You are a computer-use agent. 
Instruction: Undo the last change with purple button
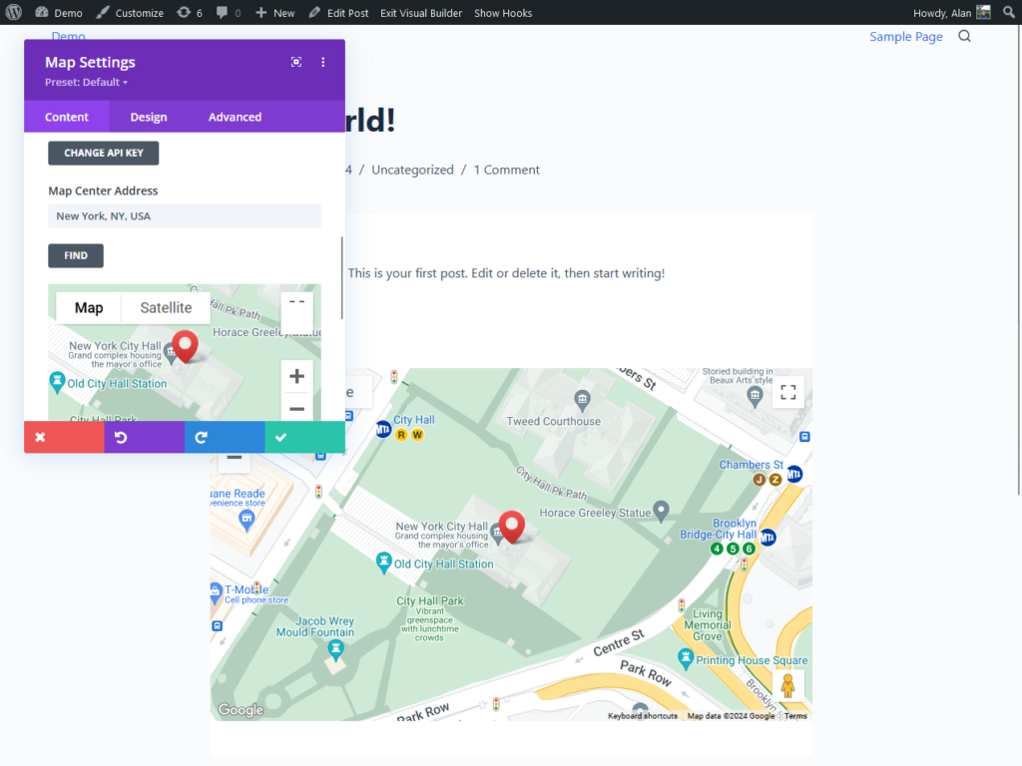click(x=144, y=437)
